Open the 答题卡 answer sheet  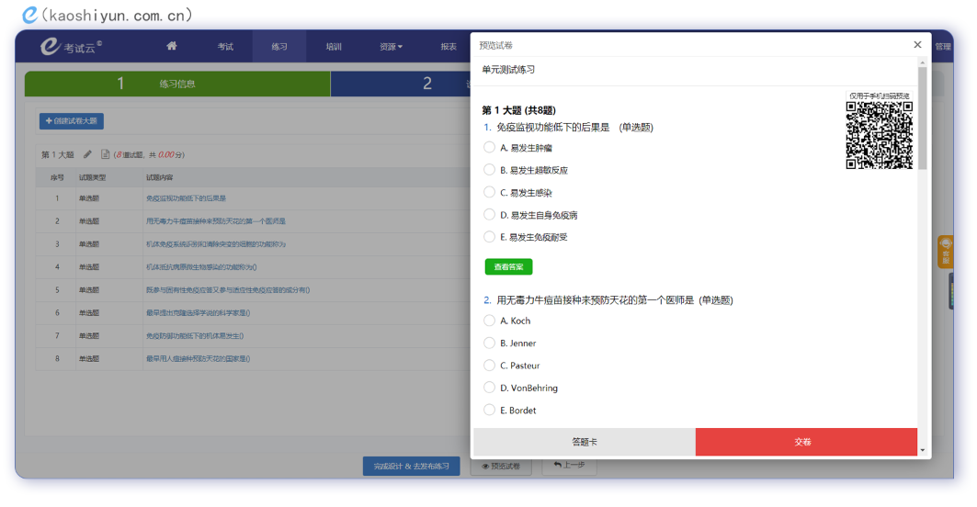pyautogui.click(x=584, y=442)
